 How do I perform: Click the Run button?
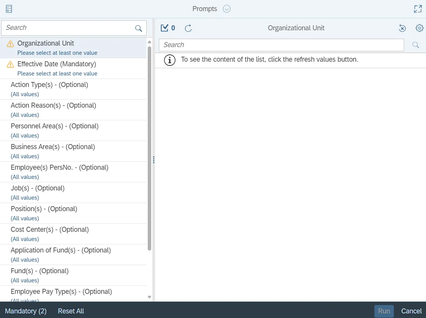pyautogui.click(x=384, y=311)
